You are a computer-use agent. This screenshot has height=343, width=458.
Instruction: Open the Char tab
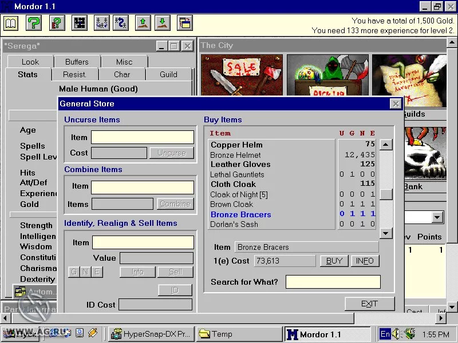pyautogui.click(x=122, y=75)
